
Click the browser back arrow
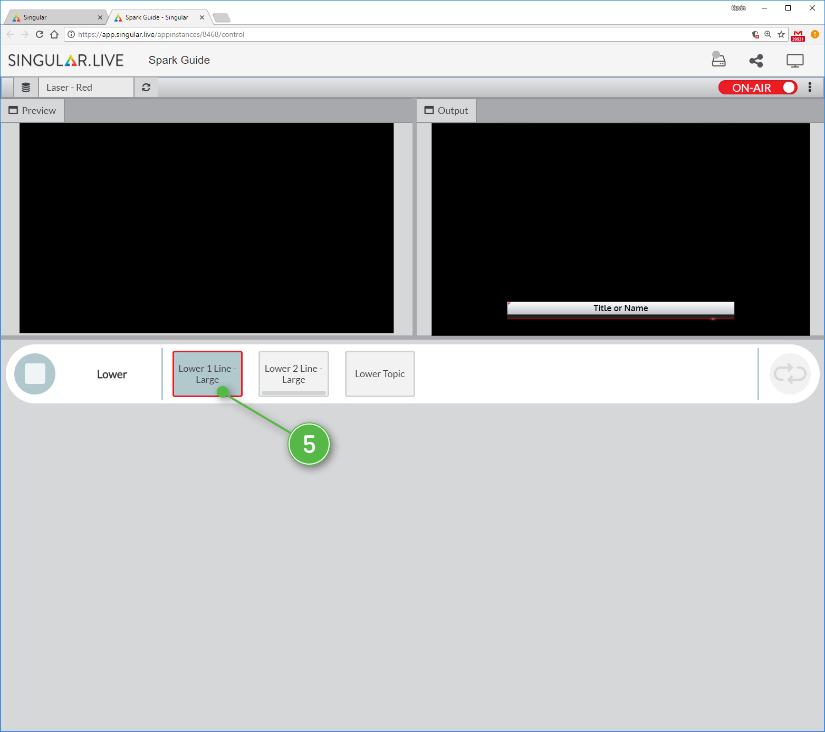coord(10,34)
